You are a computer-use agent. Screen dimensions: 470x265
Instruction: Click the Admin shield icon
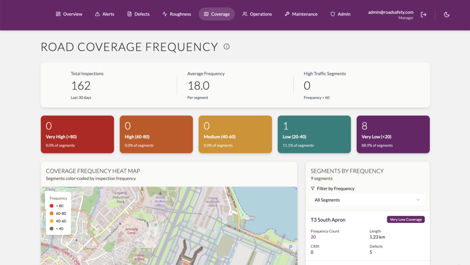(x=333, y=14)
